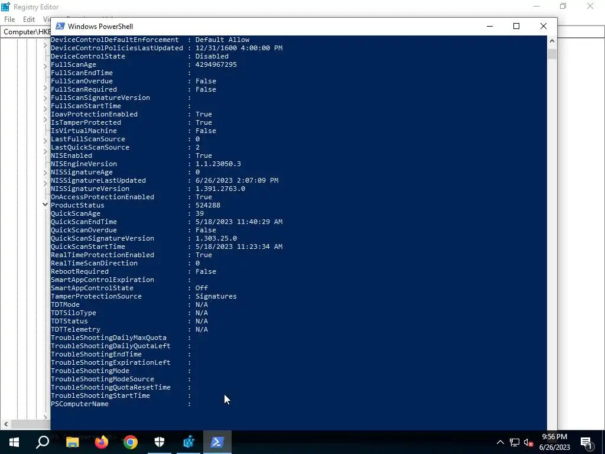605x454 pixels.
Task: Open Google Chrome from the taskbar
Action: pyautogui.click(x=131, y=442)
